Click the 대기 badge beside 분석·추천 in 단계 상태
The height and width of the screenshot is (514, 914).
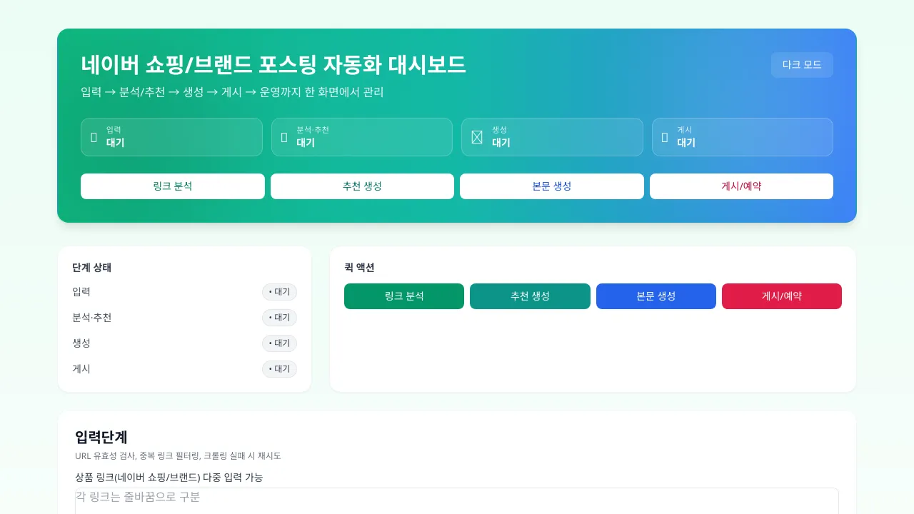pos(279,318)
